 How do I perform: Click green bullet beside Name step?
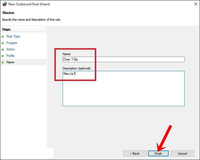click(3, 62)
